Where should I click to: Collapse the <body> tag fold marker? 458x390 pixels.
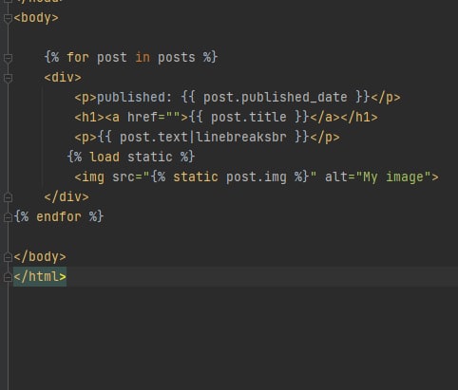pyautogui.click(x=8, y=18)
